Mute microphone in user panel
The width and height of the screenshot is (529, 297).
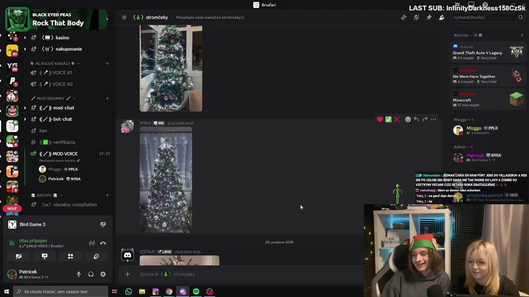pyautogui.click(x=79, y=274)
